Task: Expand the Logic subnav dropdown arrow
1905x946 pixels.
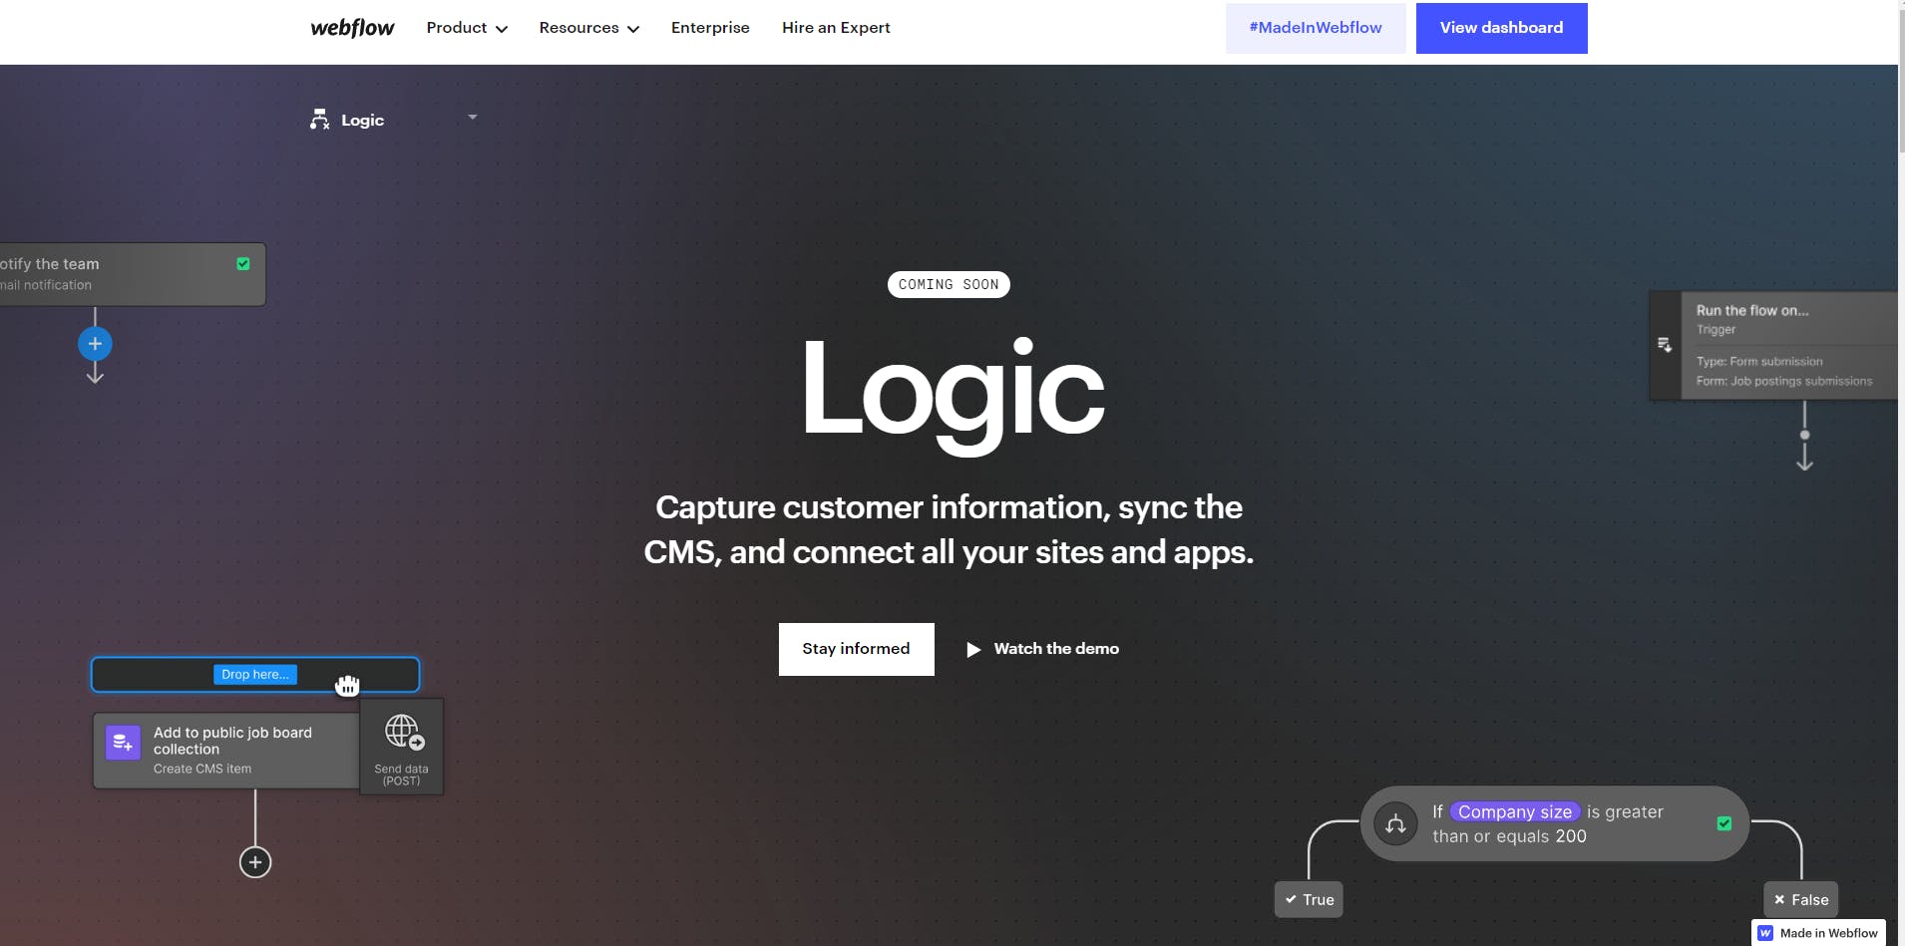Action: [473, 117]
